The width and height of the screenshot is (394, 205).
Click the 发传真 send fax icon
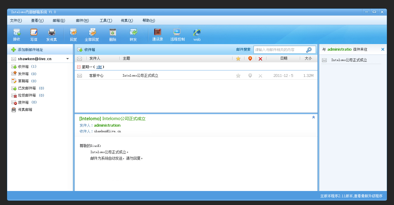pyautogui.click(x=52, y=32)
